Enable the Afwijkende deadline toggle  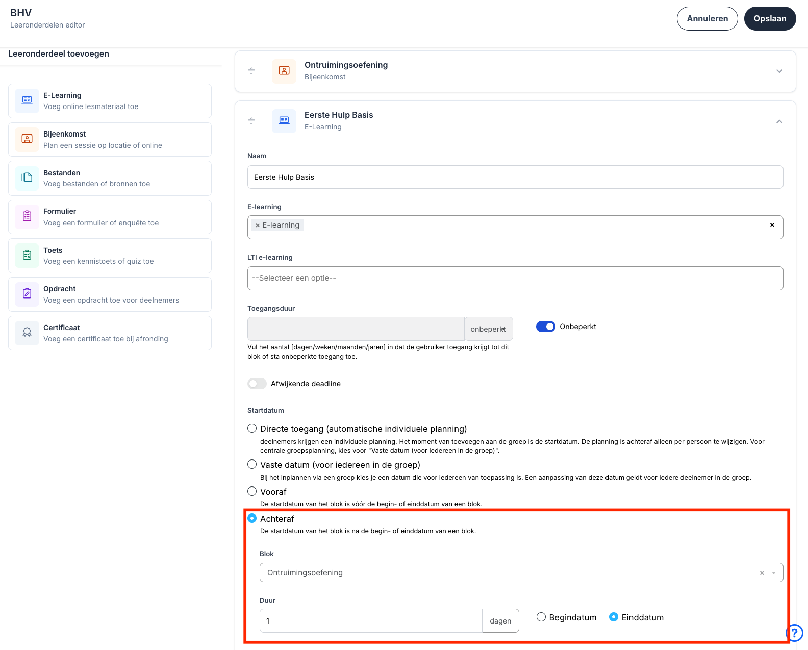point(257,384)
